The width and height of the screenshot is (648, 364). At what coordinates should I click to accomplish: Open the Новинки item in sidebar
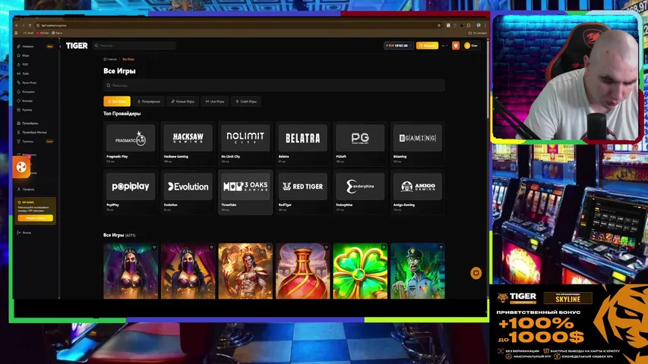[27, 46]
